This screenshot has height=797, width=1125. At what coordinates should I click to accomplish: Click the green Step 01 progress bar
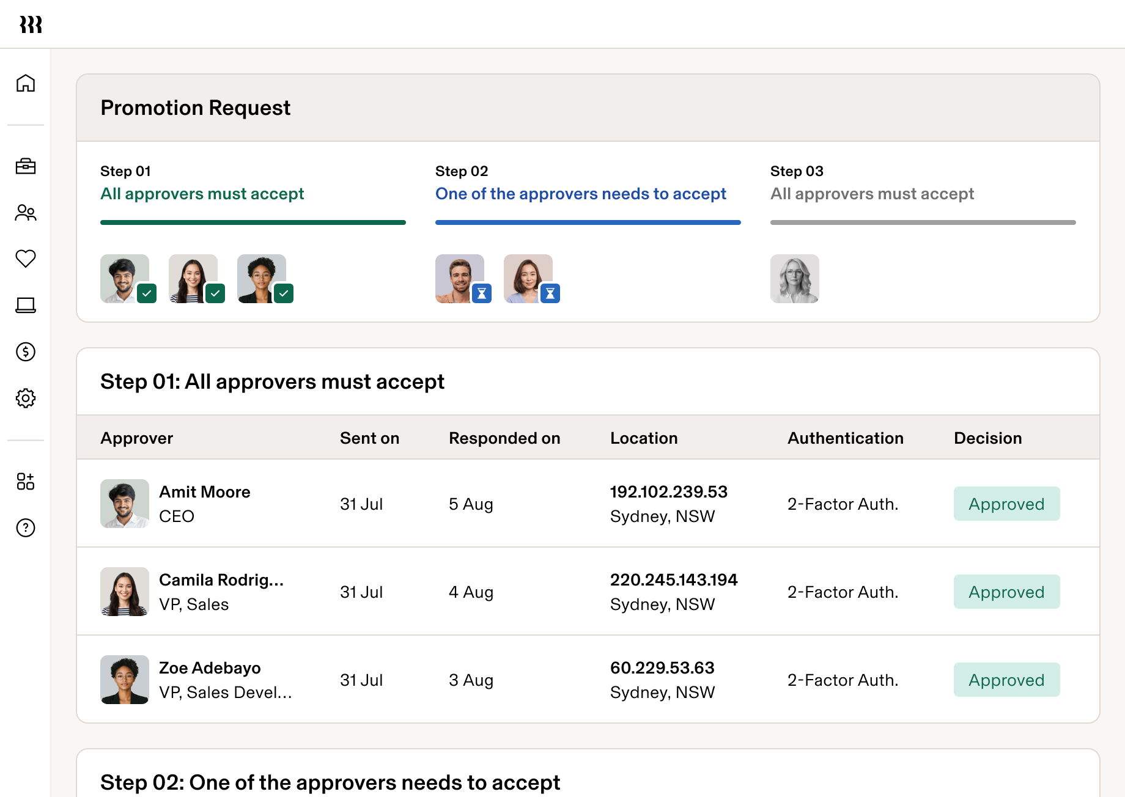click(253, 222)
